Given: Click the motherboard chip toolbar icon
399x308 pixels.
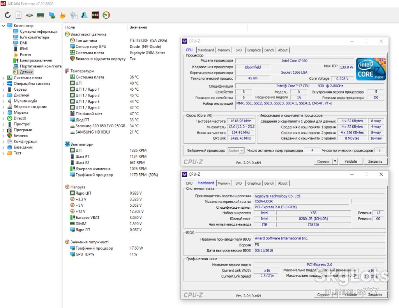Looking at the screenshot, I should 29,15.
